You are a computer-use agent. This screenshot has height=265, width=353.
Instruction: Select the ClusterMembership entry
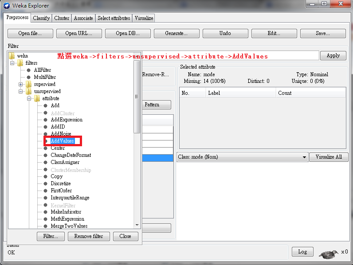click(71, 170)
